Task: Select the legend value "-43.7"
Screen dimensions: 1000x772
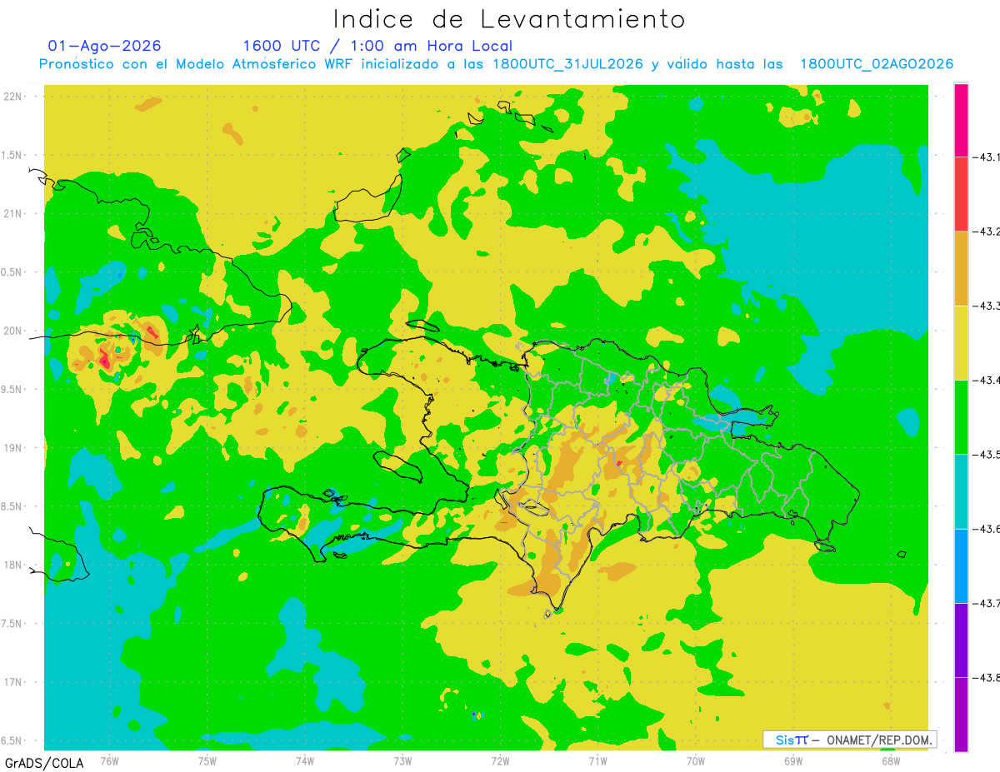Action: (x=986, y=603)
